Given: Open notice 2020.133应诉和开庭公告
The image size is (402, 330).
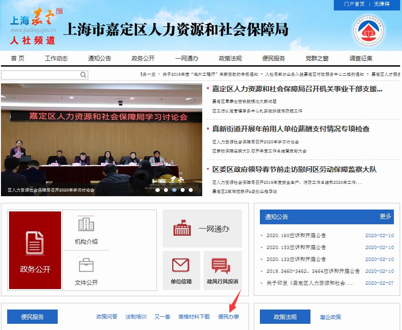Looking at the screenshot, I should pos(296,260).
